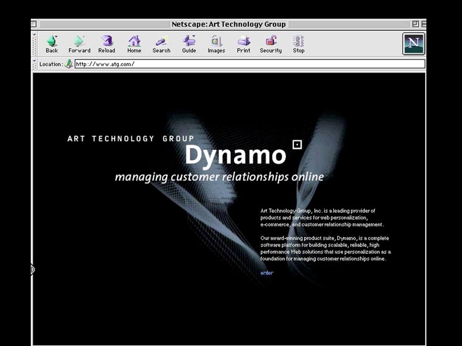Click the window collapse box in title bar
The image size is (462, 346).
click(x=424, y=24)
